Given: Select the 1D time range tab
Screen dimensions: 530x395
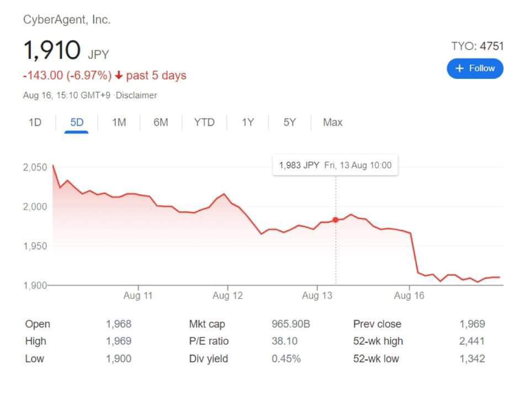Looking at the screenshot, I should [x=35, y=122].
